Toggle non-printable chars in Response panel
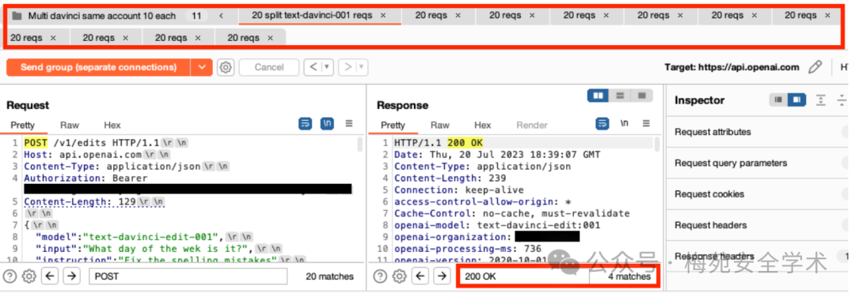 tap(625, 124)
